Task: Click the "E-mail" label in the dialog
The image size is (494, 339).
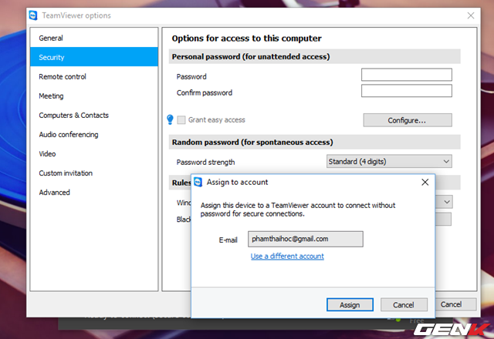Action: pos(228,240)
